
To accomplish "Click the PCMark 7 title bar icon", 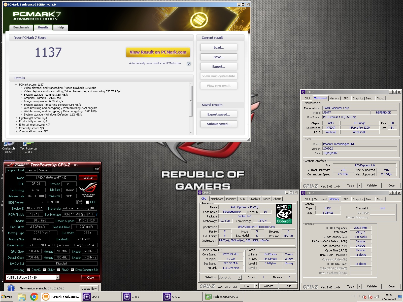I will coord(5,4).
